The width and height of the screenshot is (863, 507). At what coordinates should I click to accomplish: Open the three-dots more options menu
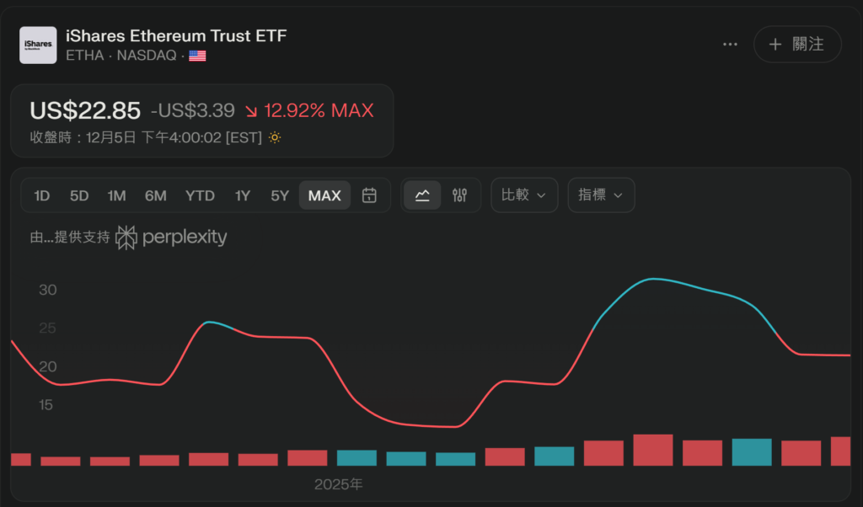[x=730, y=44]
